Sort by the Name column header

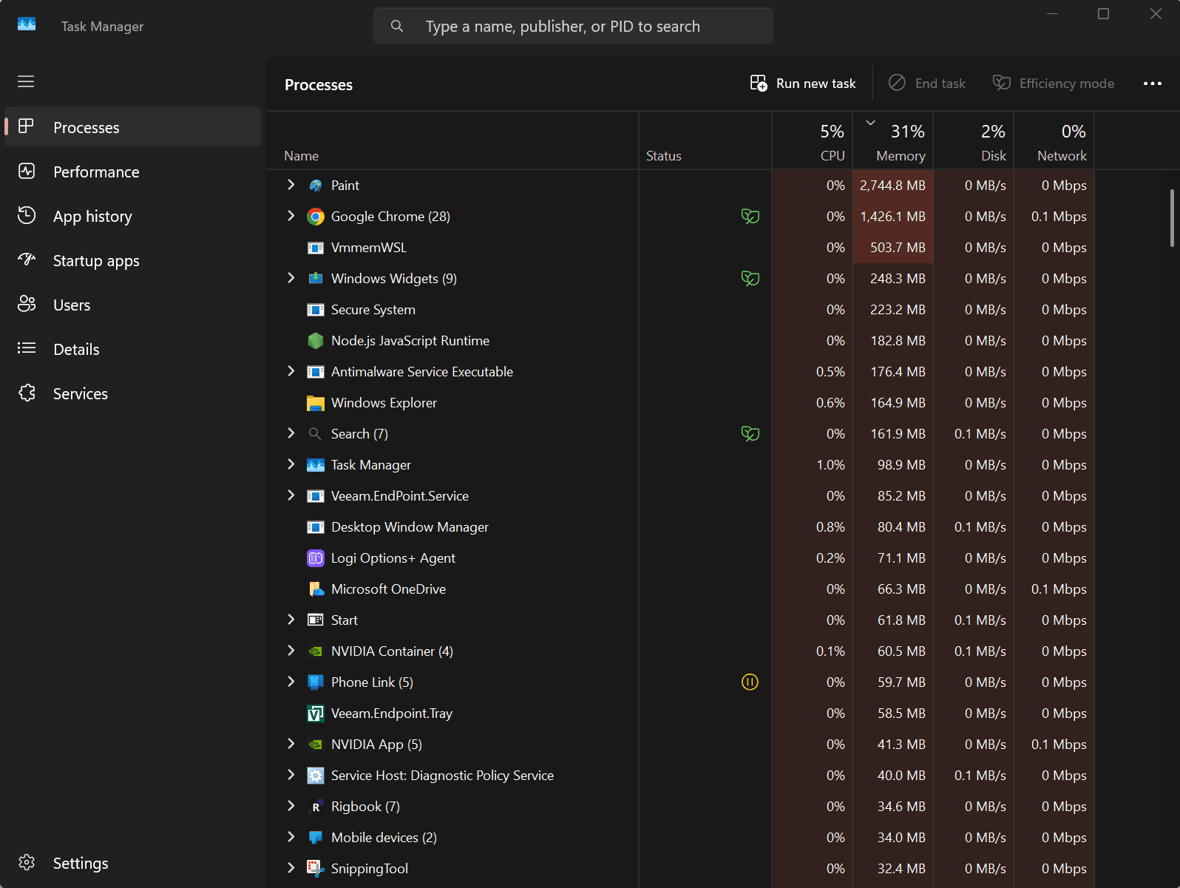(452, 140)
